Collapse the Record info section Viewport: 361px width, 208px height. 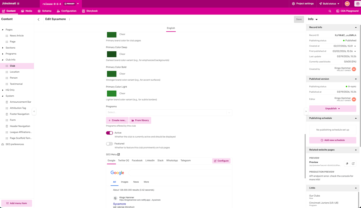coord(356,27)
